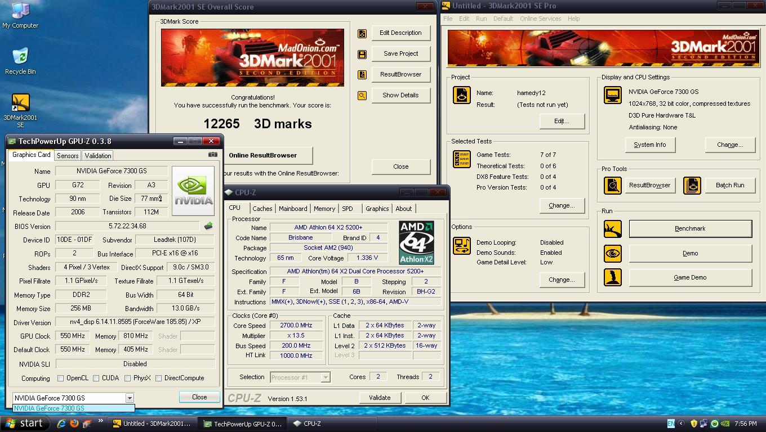This screenshot has height=432, width=766.
Task: Click the NVIDIA logo in GPU-Z
Action: tap(193, 190)
